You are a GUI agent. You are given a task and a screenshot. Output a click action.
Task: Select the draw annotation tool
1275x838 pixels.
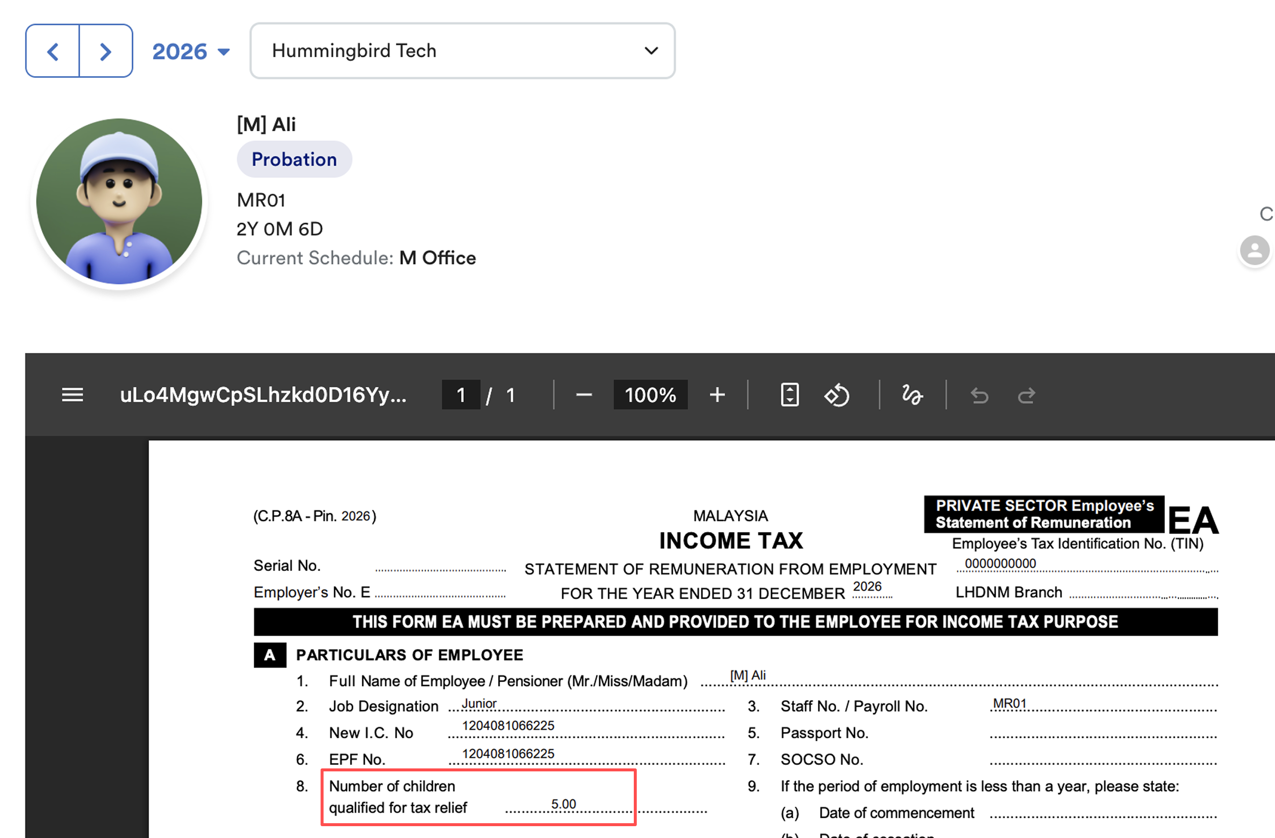pyautogui.click(x=911, y=395)
